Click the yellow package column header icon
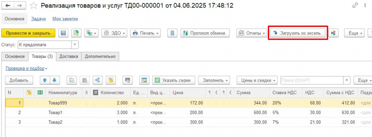 [x=29, y=93]
